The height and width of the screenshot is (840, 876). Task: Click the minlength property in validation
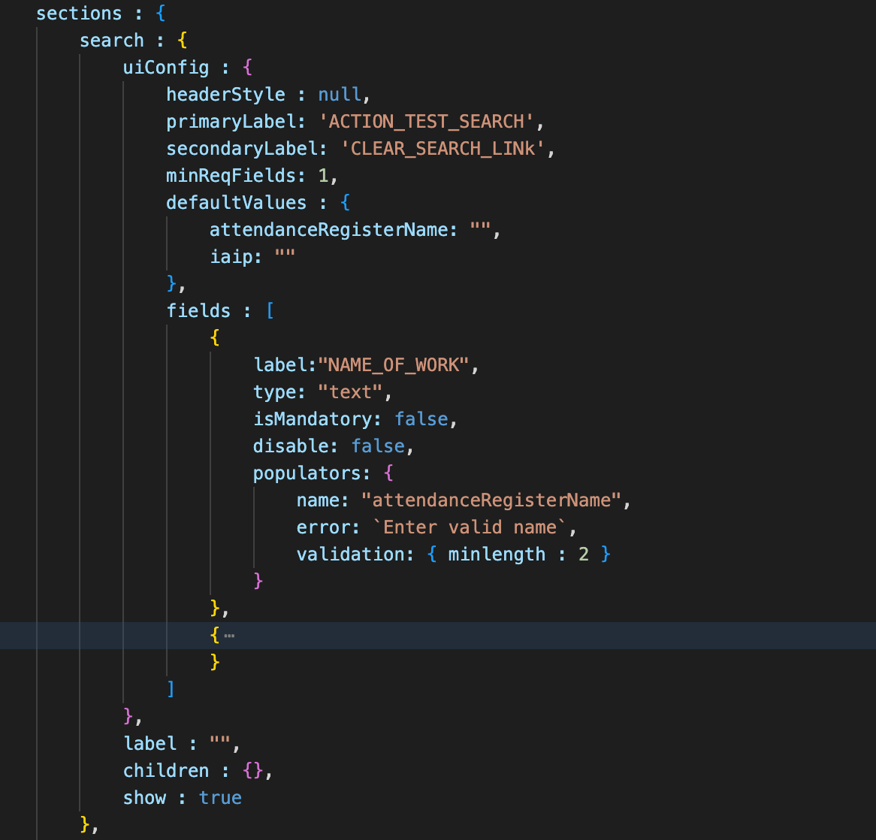pos(497,554)
